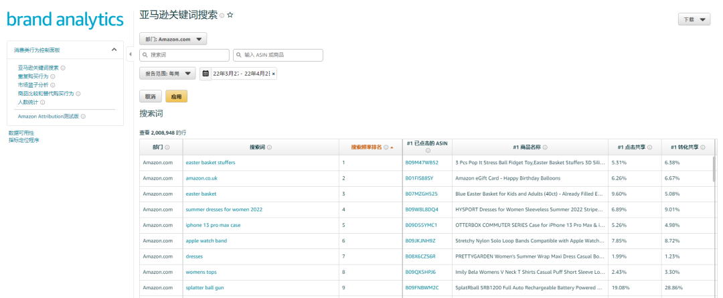This screenshot has width=723, height=298.
Task: Open ASIN B09M47WB52 link
Action: 422,162
